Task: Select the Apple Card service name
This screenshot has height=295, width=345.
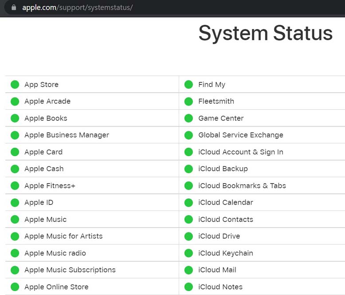Action: pyautogui.click(x=43, y=152)
